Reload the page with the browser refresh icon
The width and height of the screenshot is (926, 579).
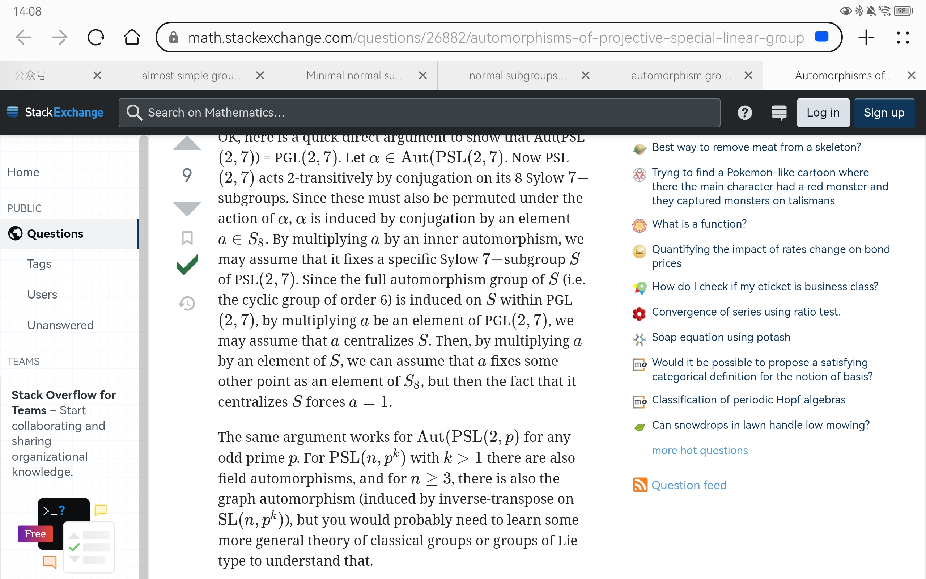click(x=95, y=38)
